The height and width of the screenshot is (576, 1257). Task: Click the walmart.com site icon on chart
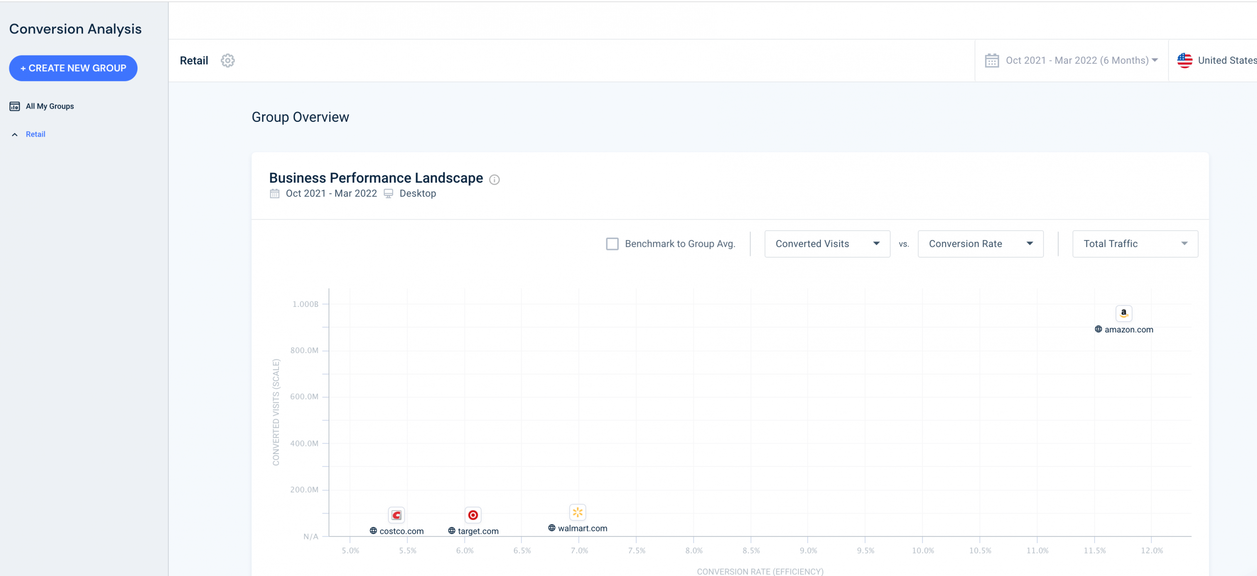tap(577, 512)
